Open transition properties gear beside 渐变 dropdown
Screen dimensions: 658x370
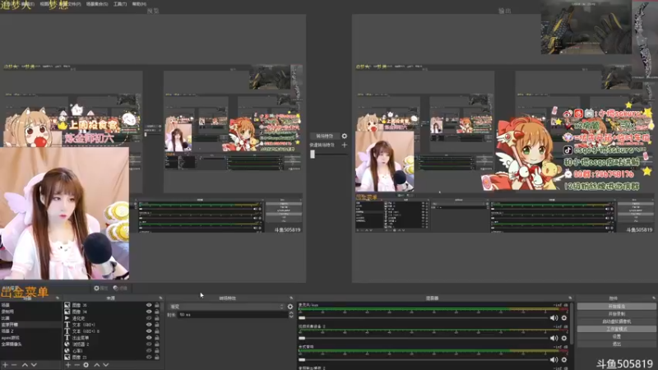(x=290, y=307)
